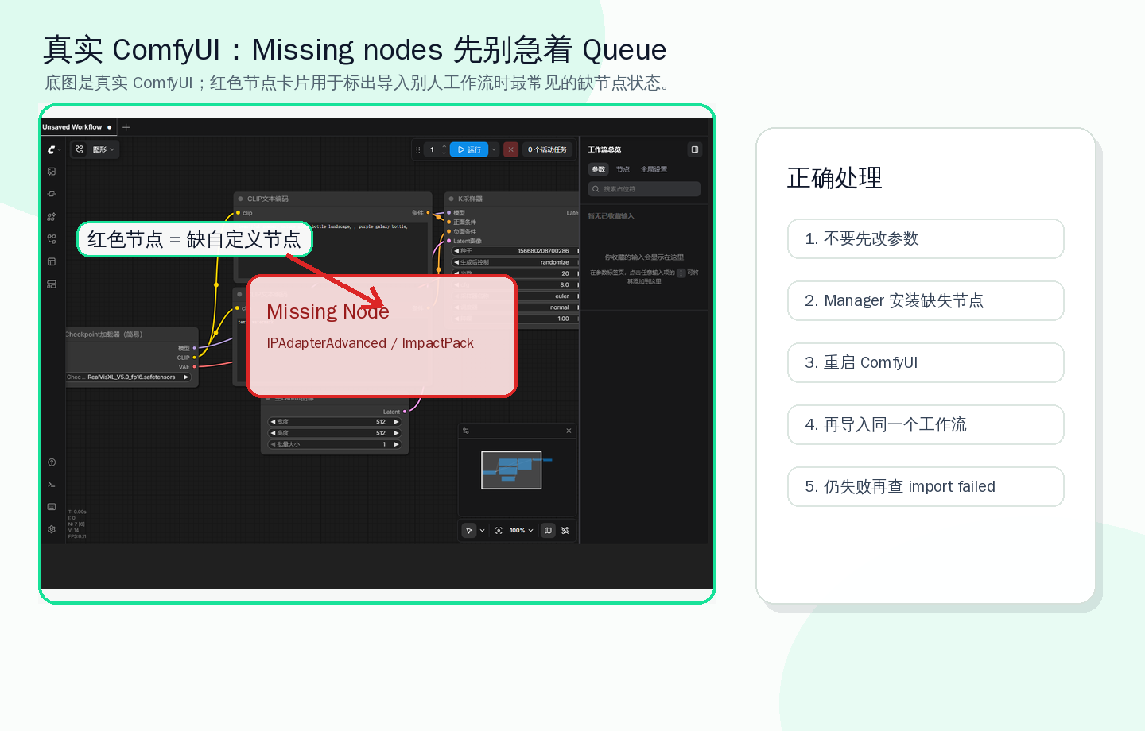Switch to the 参数 tab
1145x731 pixels.
click(x=599, y=169)
